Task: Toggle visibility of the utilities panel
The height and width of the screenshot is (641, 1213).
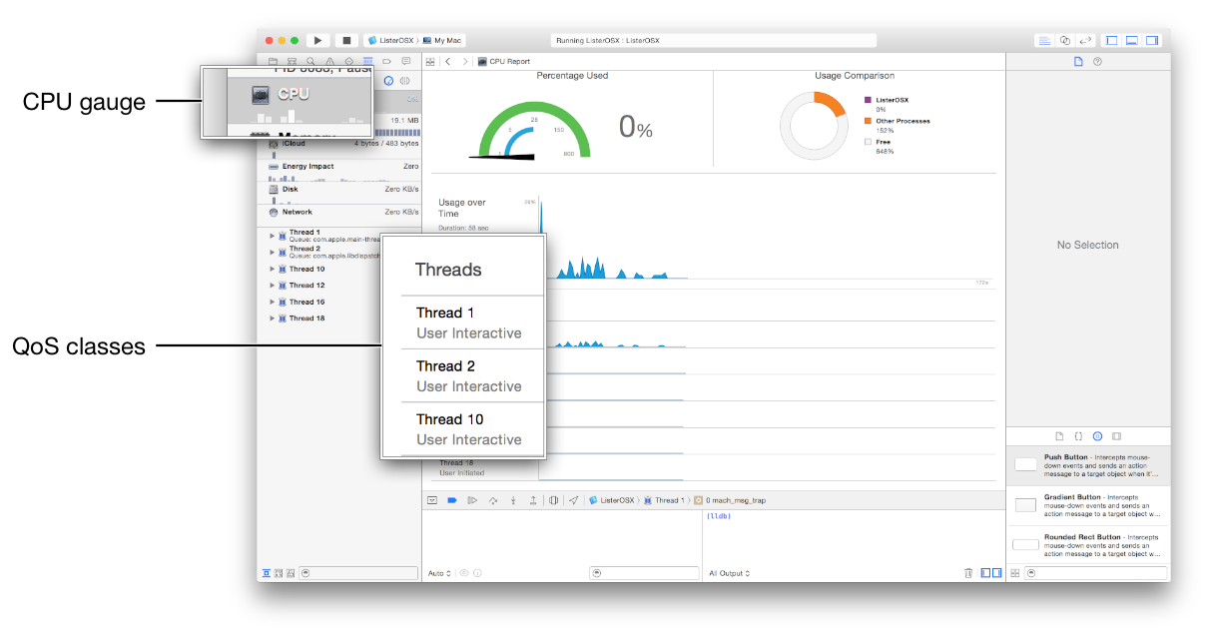Action: coord(1151,40)
